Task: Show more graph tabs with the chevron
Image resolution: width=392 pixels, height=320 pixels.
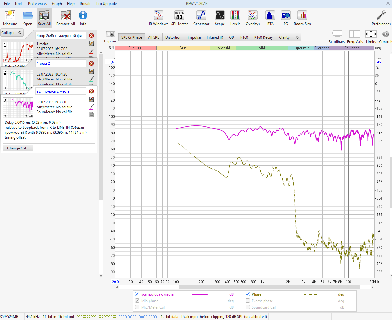Action: coord(297,37)
